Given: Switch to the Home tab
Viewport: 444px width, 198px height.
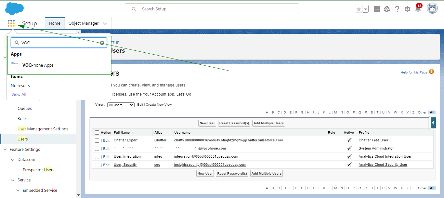Looking at the screenshot, I should click(55, 23).
